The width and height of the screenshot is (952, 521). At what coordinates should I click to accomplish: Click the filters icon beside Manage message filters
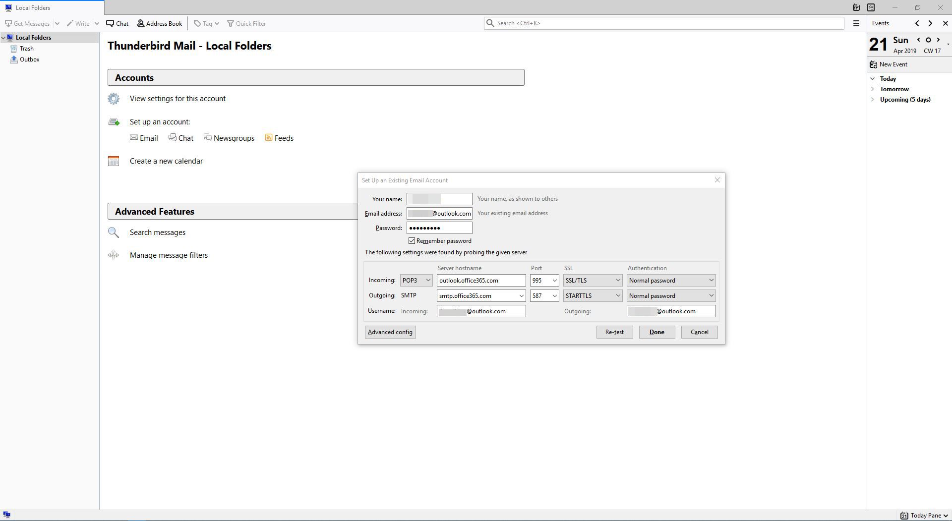114,255
